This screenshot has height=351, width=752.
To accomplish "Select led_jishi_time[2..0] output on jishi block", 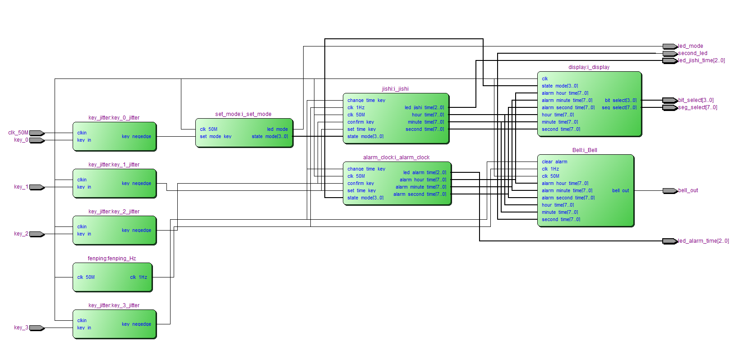I will pyautogui.click(x=424, y=108).
